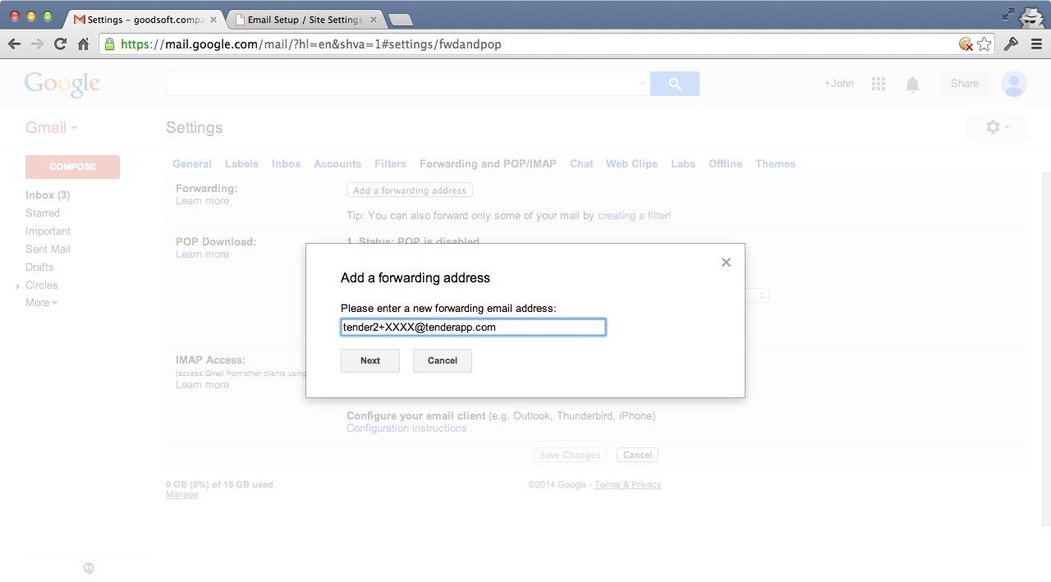Go back with the browser back arrow
1051x582 pixels.
(x=14, y=44)
